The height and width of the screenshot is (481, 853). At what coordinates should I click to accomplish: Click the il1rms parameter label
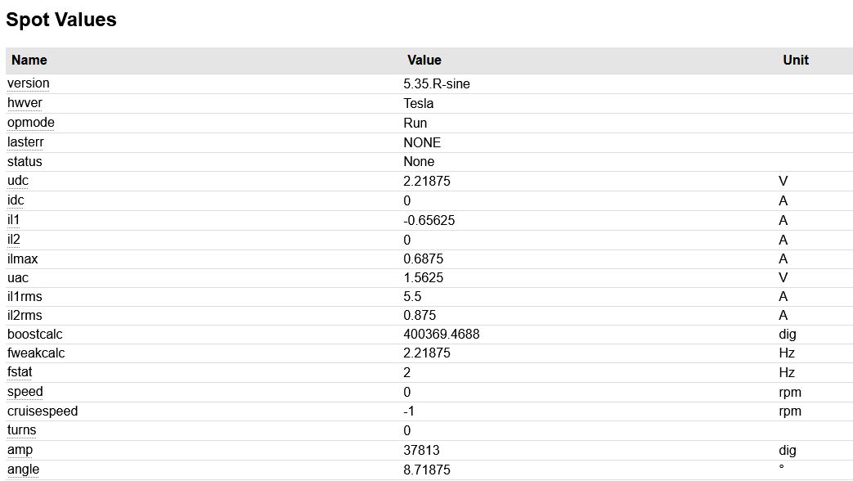click(x=25, y=296)
